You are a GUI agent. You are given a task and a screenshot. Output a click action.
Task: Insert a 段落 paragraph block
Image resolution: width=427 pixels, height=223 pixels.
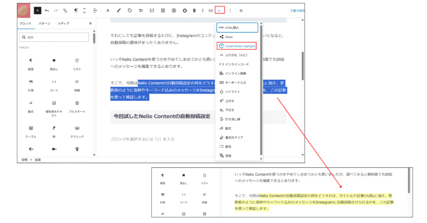click(x=31, y=64)
